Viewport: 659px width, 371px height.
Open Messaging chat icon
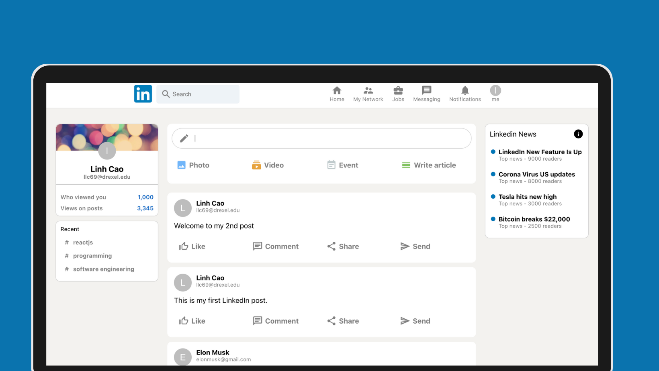click(427, 90)
